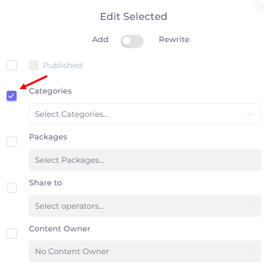Toggle the Add/Rewrite switch
264x264 pixels.
(x=132, y=42)
